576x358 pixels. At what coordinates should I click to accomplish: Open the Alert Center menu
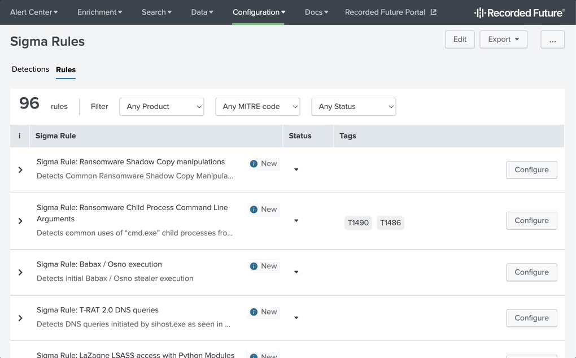34,12
